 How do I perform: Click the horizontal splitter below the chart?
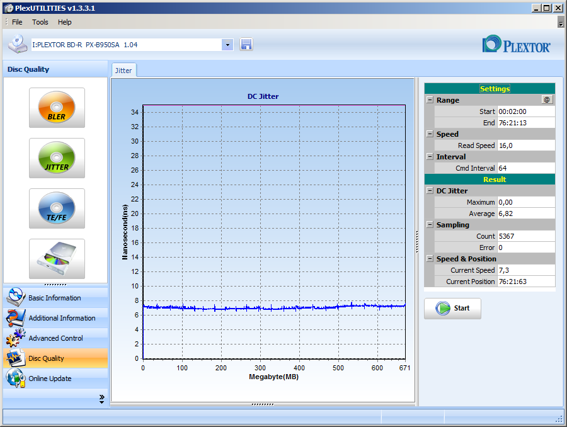(263, 404)
